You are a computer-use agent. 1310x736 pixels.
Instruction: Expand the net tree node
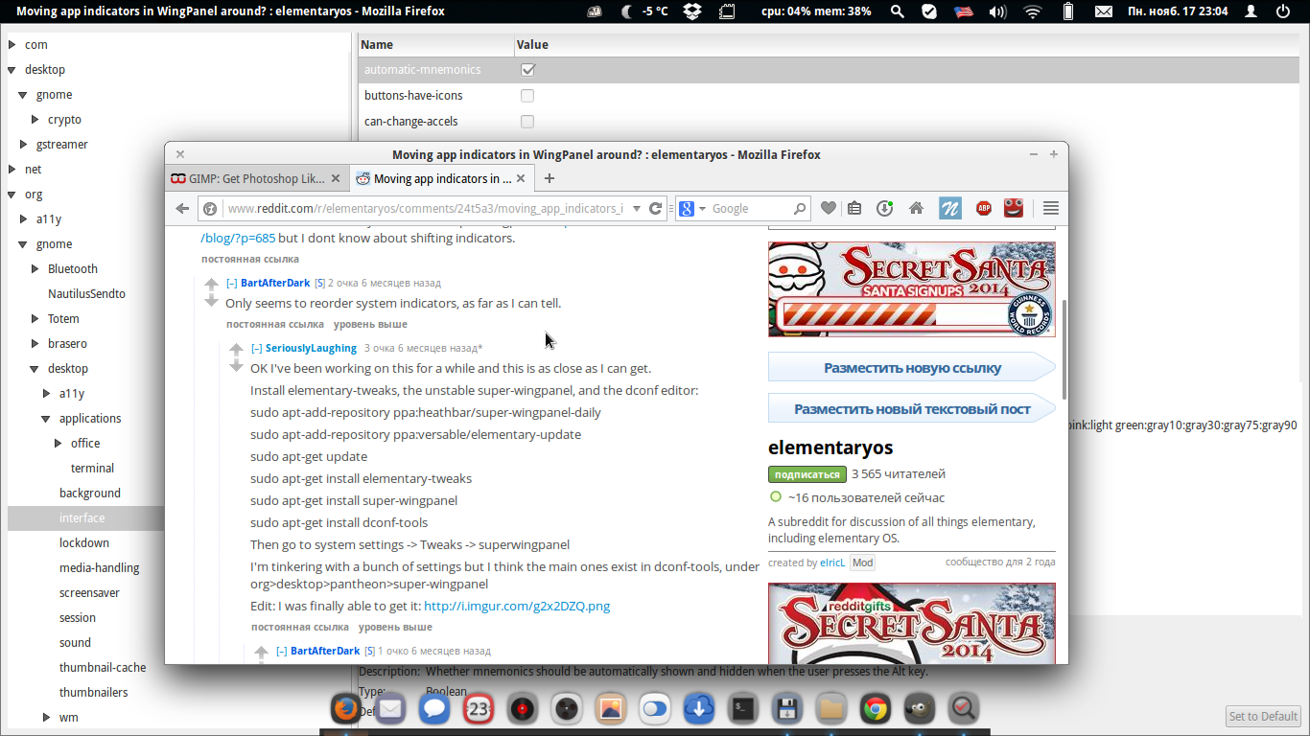[12, 170]
